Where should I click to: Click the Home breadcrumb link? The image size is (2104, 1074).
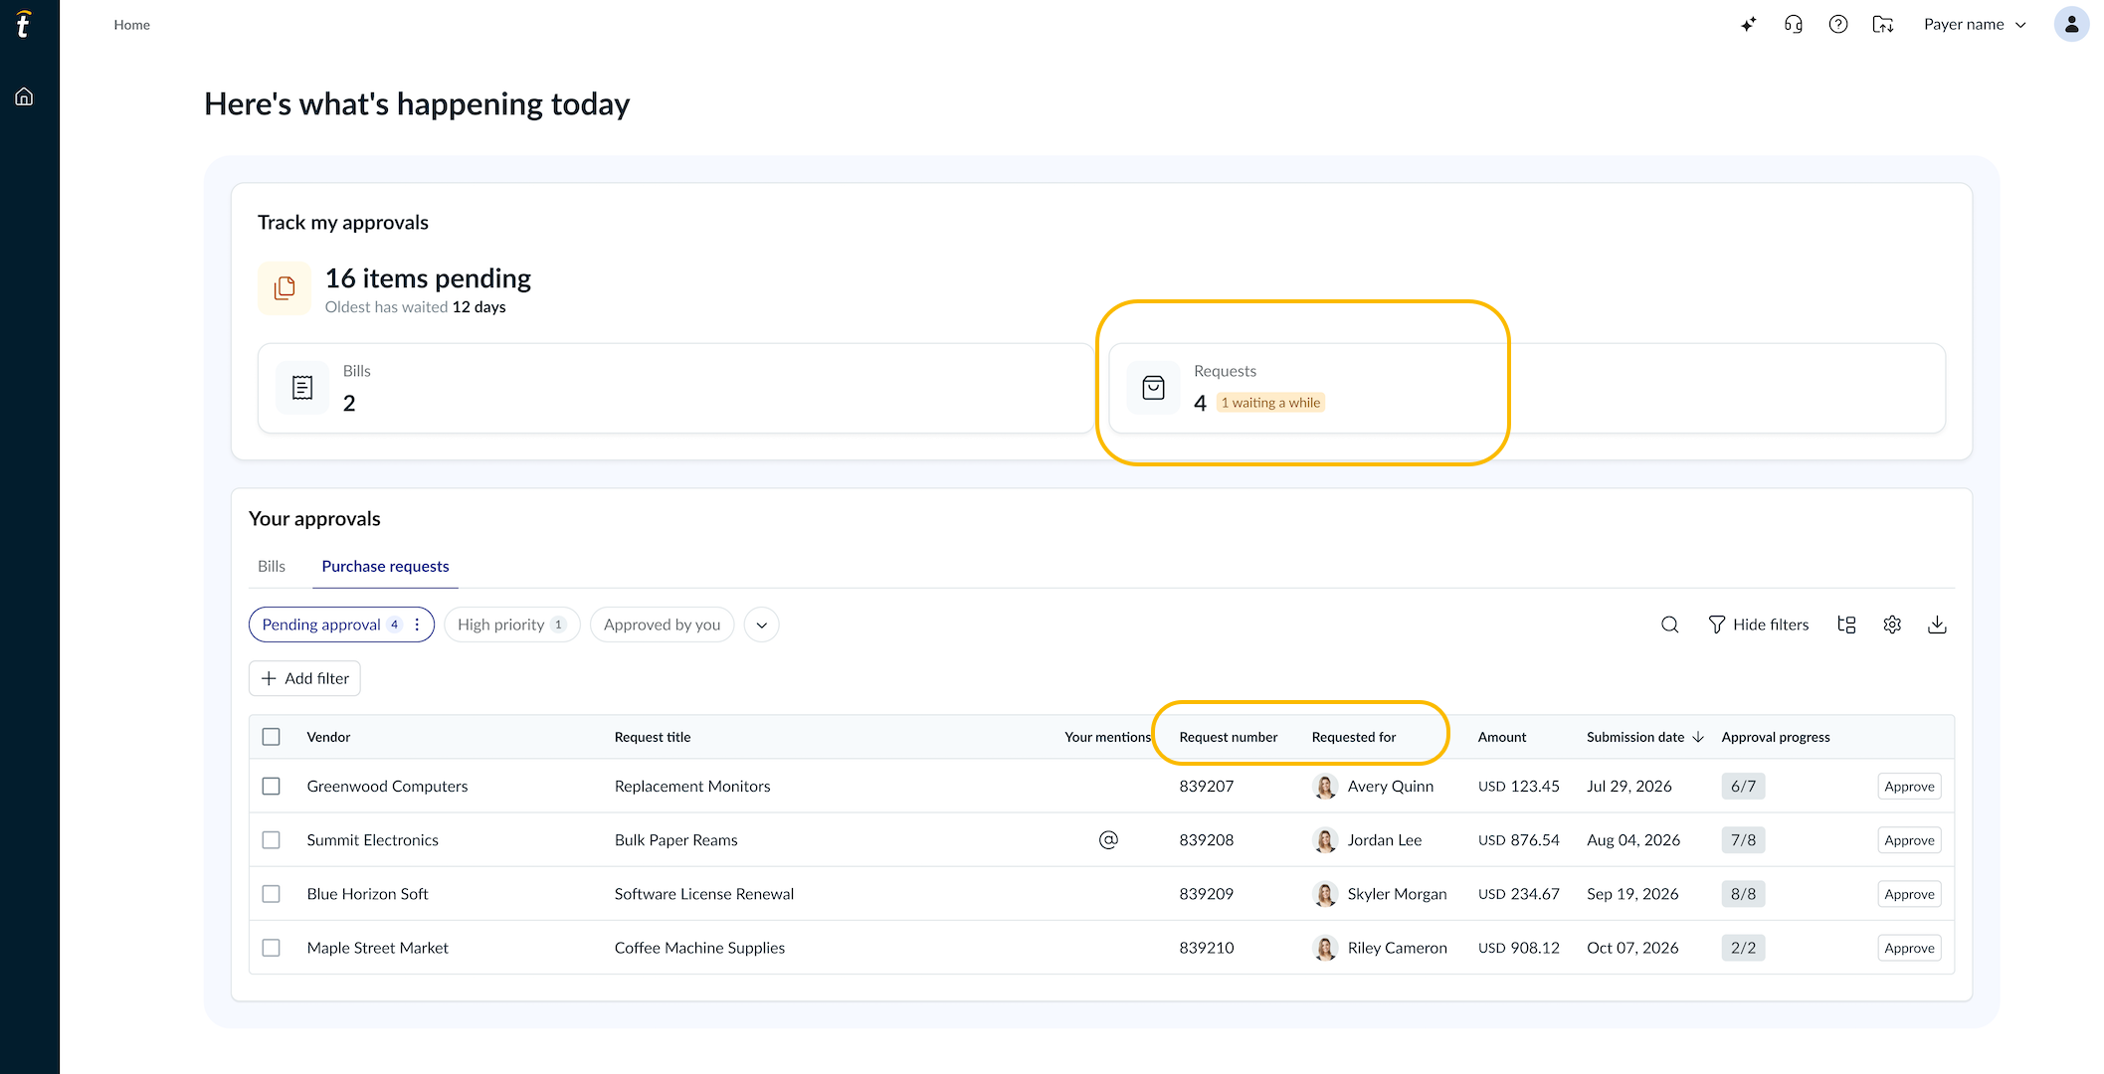pyautogui.click(x=131, y=25)
